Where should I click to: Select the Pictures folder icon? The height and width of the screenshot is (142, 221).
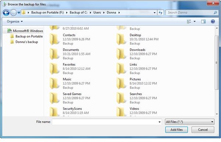pos(121,84)
